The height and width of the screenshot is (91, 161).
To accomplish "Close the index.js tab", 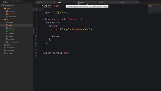I will coord(116,2).
